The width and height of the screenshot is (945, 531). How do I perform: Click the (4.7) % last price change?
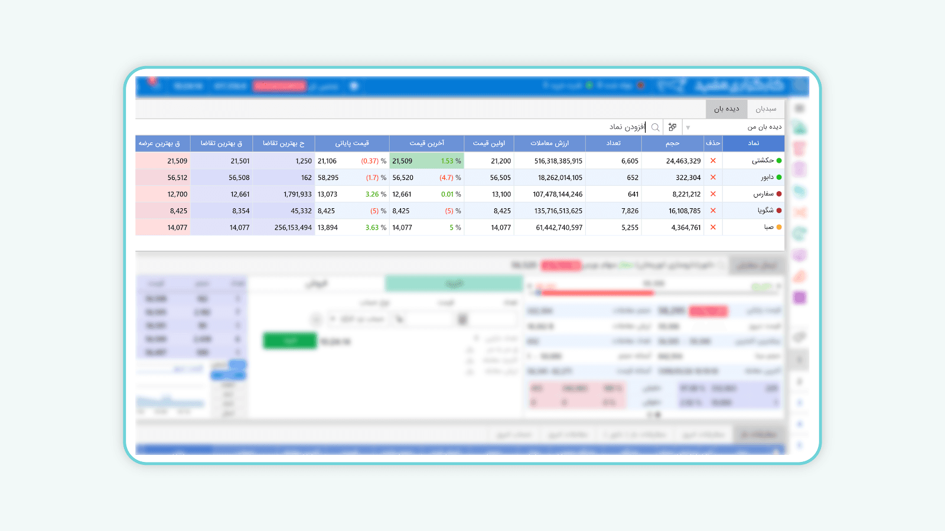pyautogui.click(x=450, y=178)
